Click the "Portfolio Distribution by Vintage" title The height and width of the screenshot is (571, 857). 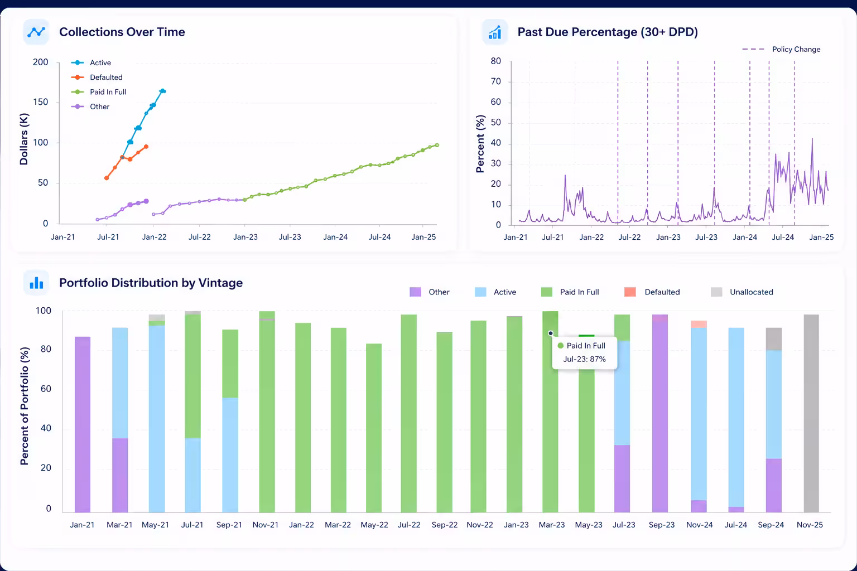point(151,283)
